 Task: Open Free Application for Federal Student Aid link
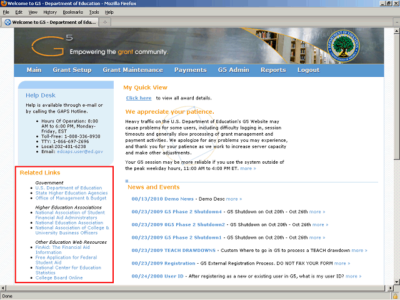click(x=66, y=260)
